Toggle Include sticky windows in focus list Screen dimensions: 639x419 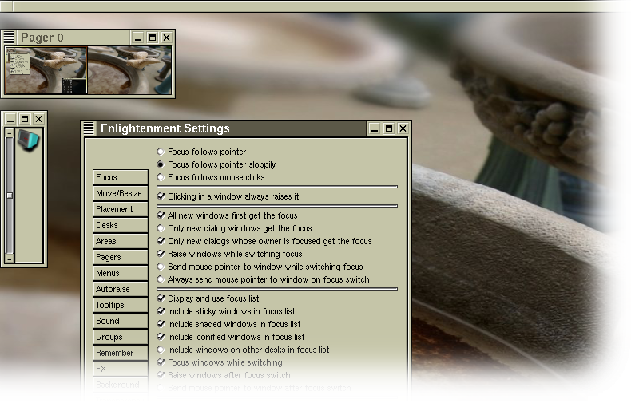tap(226, 311)
